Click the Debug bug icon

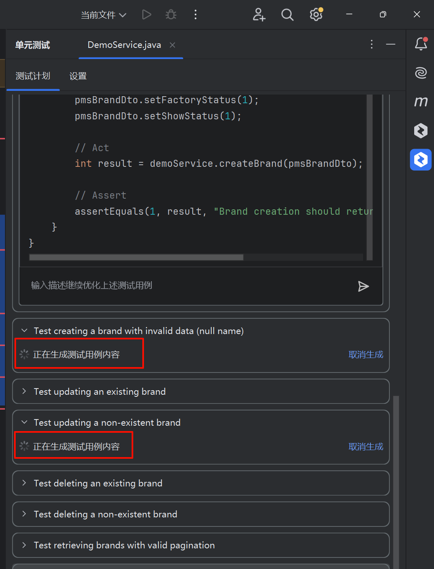[171, 15]
